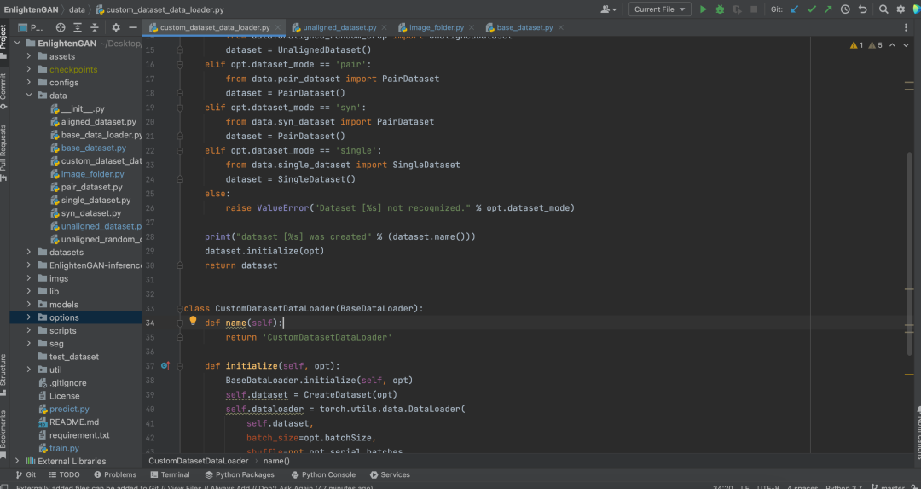
Task: Open the Problems tool window
Action: coord(114,474)
